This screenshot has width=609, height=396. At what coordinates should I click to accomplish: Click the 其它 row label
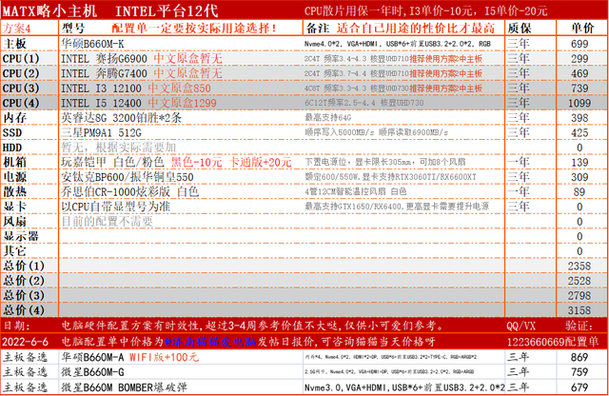point(15,251)
